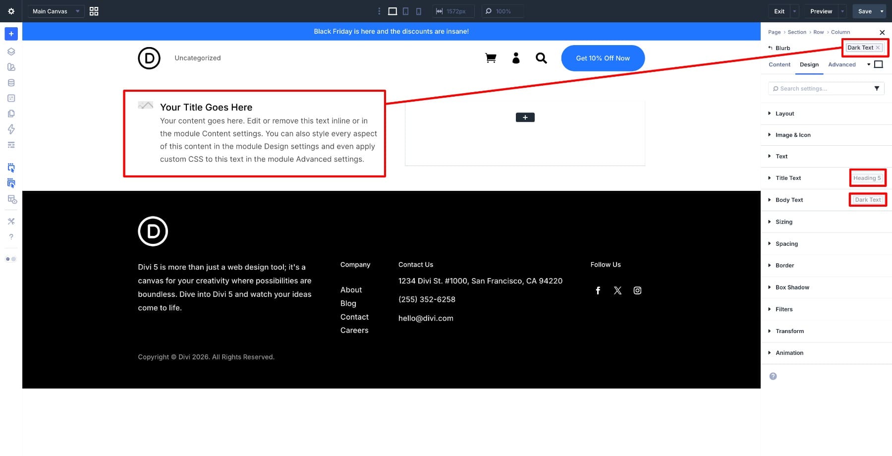This screenshot has height=456, width=892.
Task: Open the layout view eye icon
Action: coord(12,199)
